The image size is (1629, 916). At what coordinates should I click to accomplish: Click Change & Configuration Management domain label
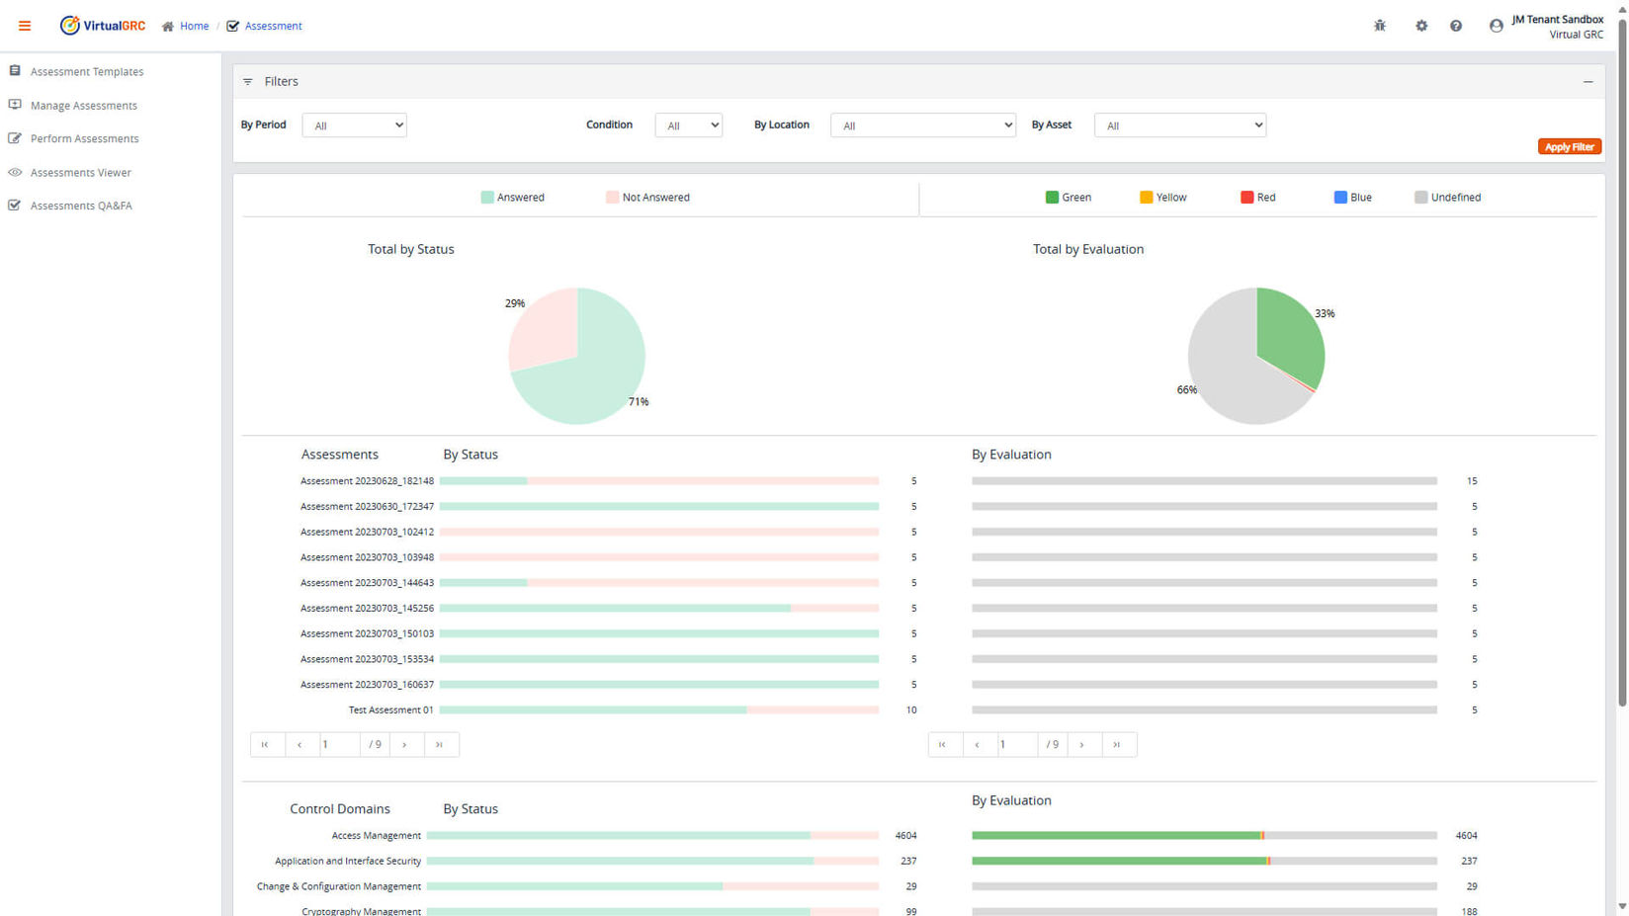pyautogui.click(x=339, y=886)
